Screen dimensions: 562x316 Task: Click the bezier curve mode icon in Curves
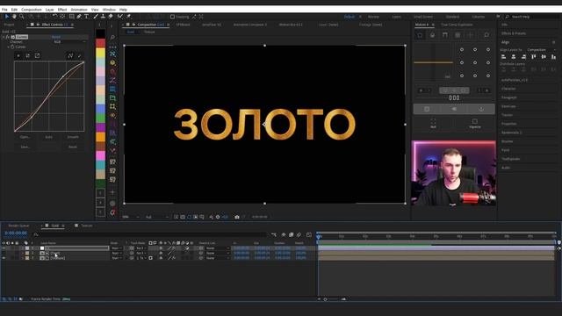(70, 55)
